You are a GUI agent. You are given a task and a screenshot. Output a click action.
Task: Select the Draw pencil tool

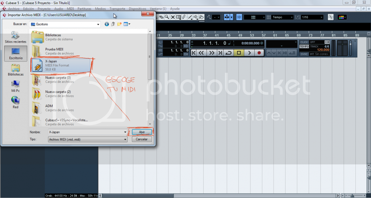point(184,17)
